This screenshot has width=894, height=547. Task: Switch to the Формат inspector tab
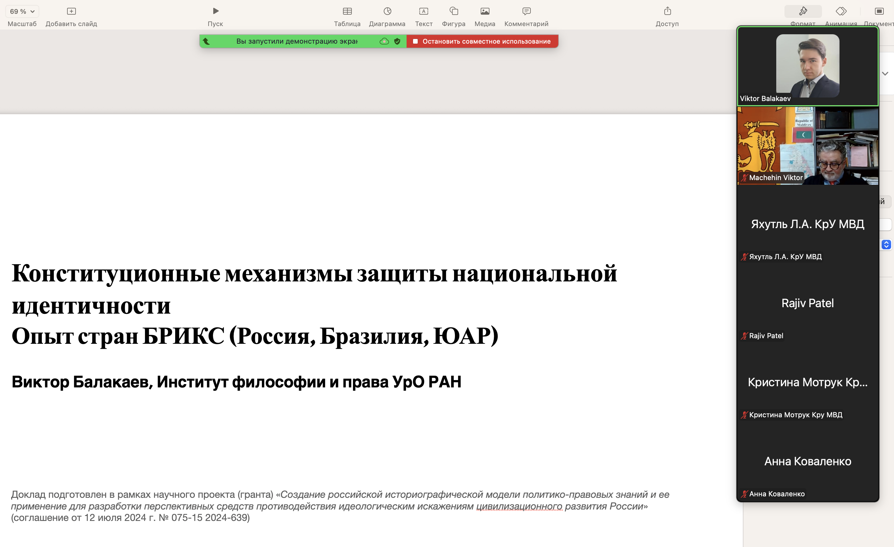coord(803,11)
